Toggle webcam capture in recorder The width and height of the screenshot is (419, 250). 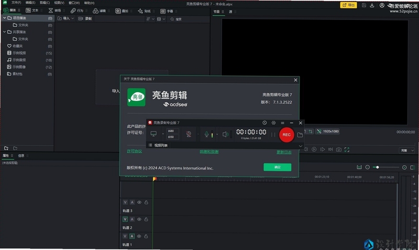point(189,134)
